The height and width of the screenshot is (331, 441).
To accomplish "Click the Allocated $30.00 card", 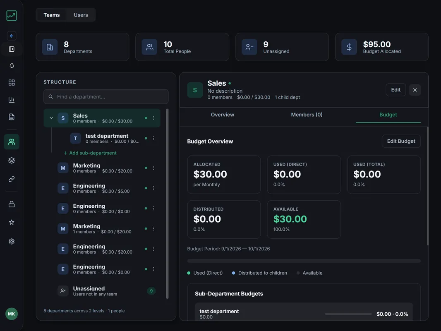I will pyautogui.click(x=224, y=175).
